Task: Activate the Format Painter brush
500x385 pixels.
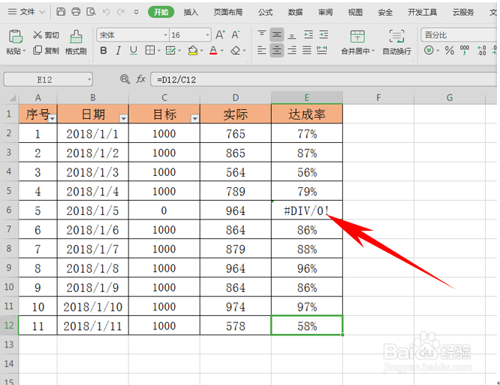Action: pyautogui.click(x=76, y=37)
